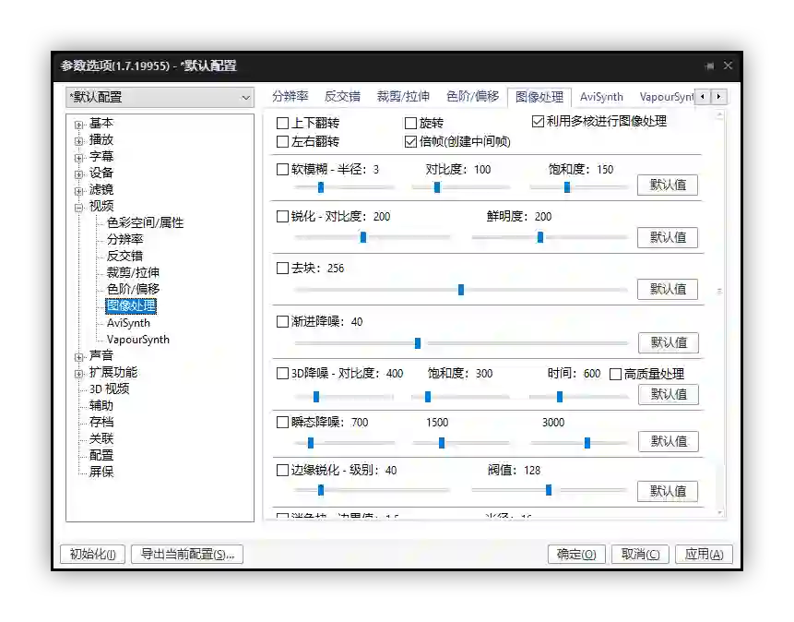Select 色彩空间/属性 in the tree

click(x=145, y=222)
